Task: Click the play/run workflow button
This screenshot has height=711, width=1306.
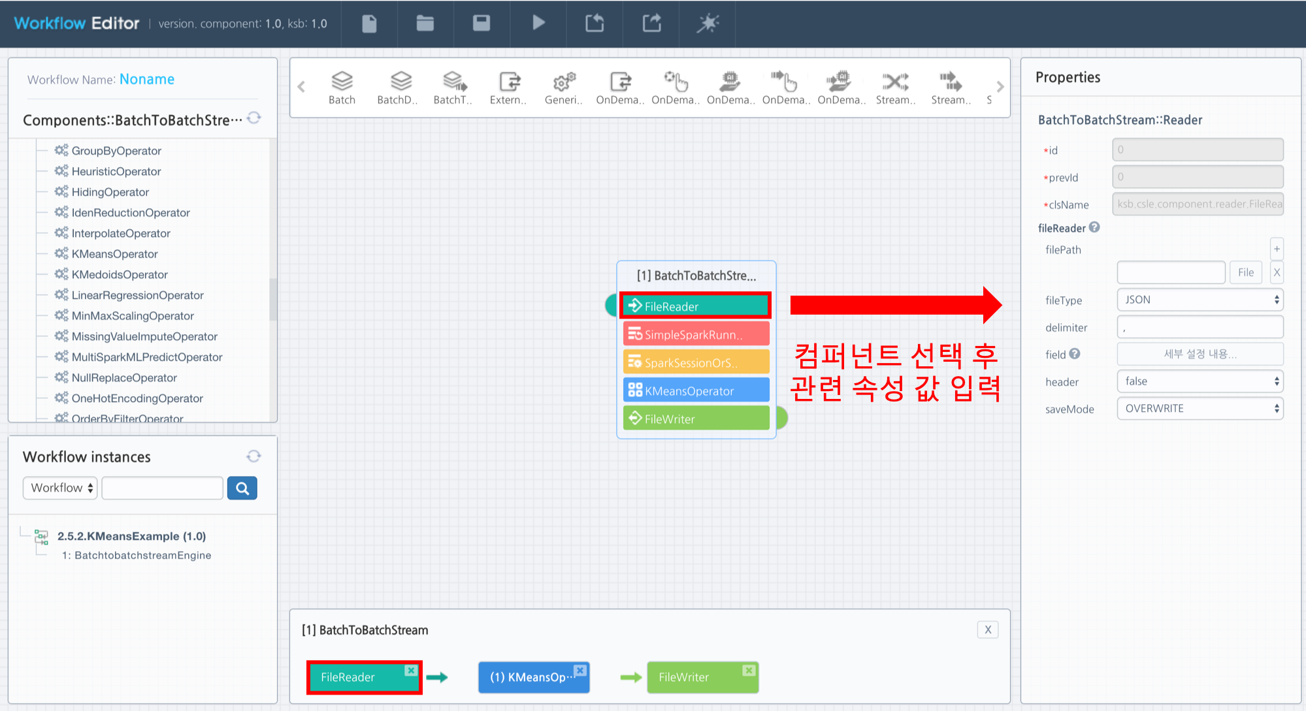Action: click(539, 24)
